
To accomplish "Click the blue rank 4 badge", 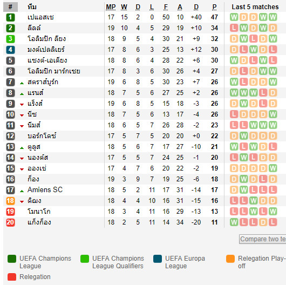I will (10, 50).
